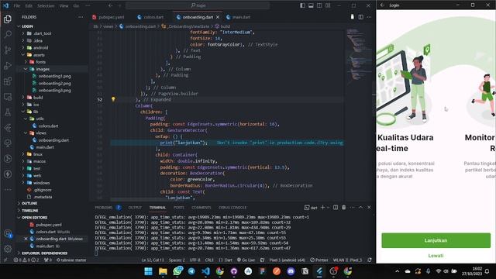Viewport: 496px width, 279px height.
Task: Click the split editor right icon
Action: pyautogui.click(x=360, y=17)
